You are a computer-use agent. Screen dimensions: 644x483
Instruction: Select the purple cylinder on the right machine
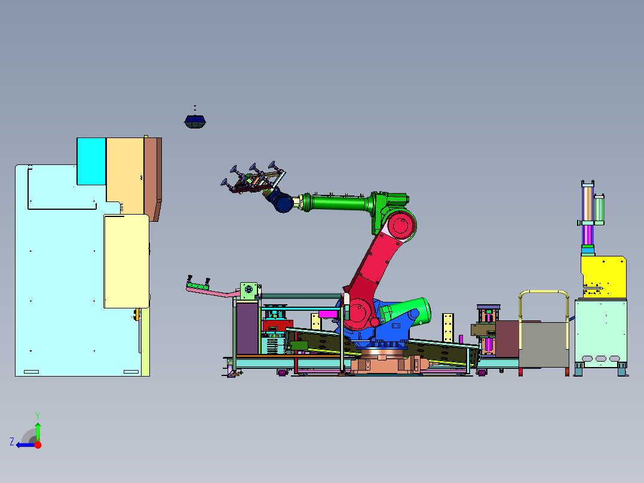click(x=588, y=235)
